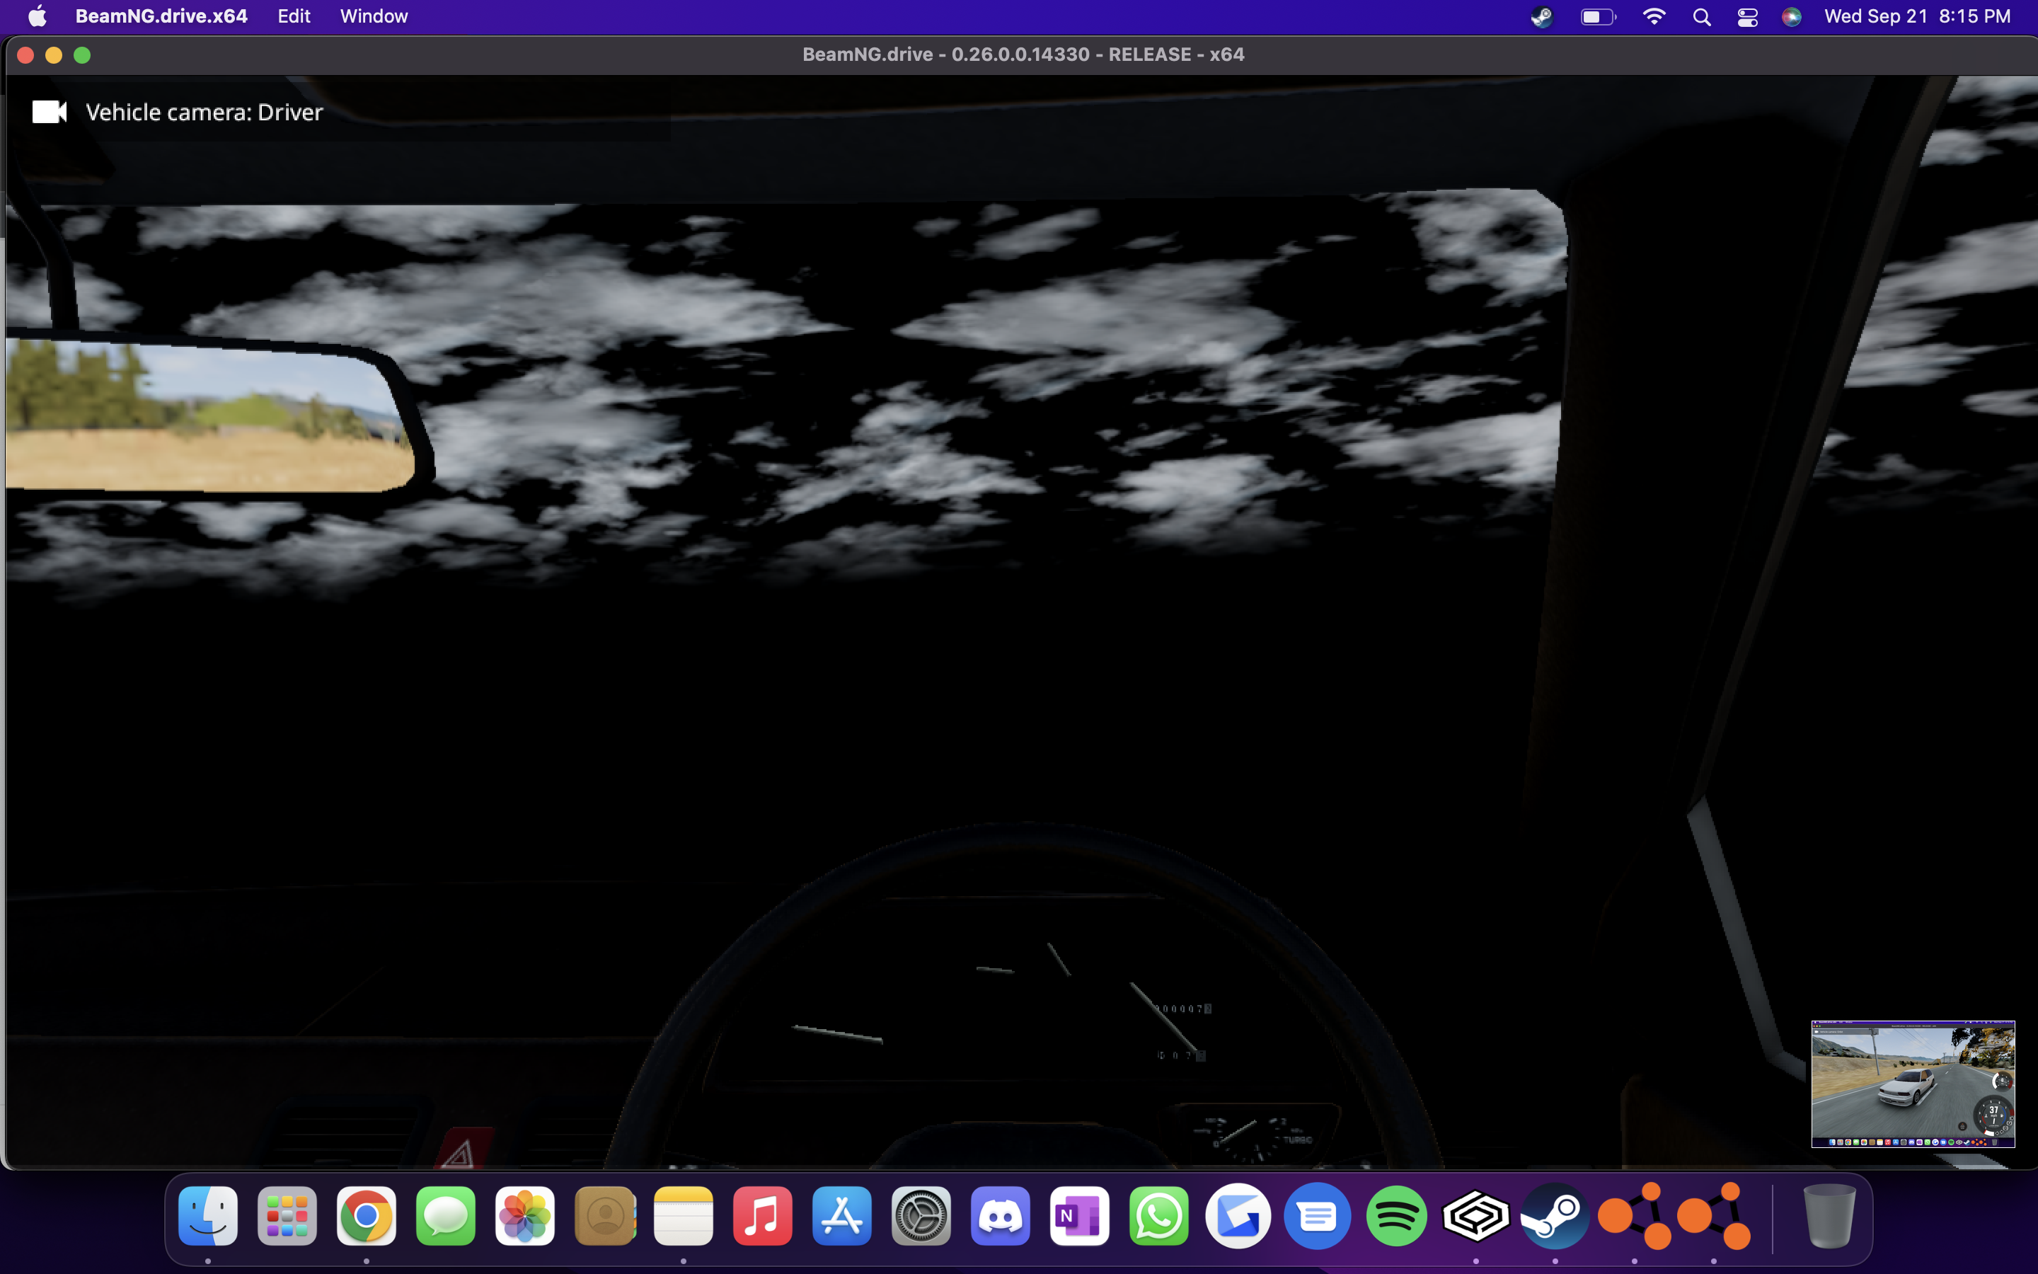This screenshot has height=1274, width=2038.
Task: Open Discord from the dock
Action: (x=1001, y=1216)
